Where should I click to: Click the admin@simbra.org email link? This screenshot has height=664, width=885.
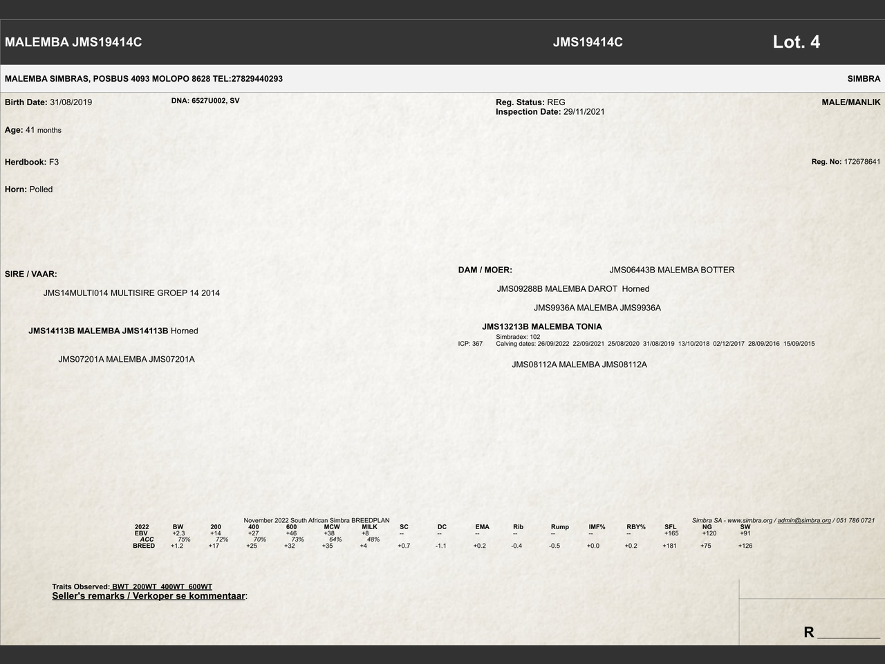click(x=804, y=520)
